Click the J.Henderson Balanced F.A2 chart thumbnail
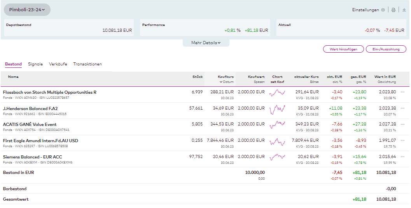The height and width of the screenshot is (208, 411). pos(277,109)
